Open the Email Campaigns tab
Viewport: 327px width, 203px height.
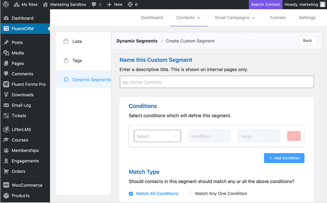[235, 18]
